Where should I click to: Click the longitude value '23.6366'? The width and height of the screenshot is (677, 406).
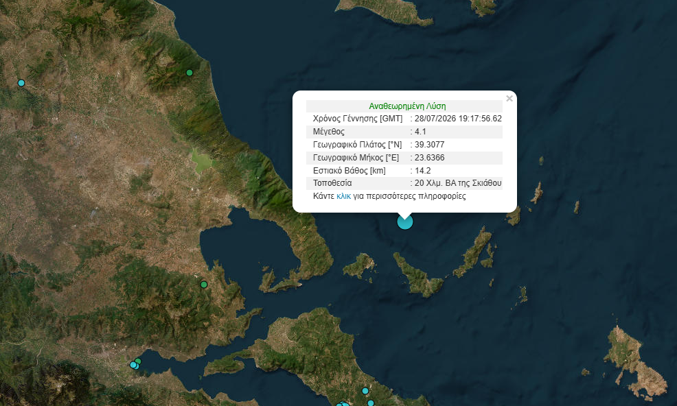[429, 158]
